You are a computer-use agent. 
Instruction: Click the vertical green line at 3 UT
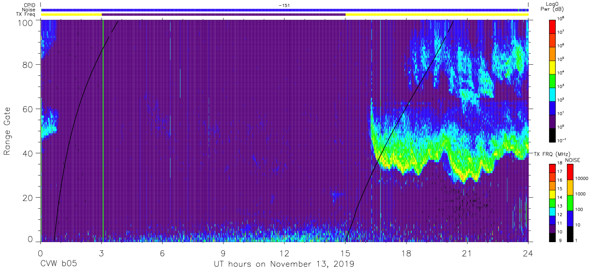point(103,130)
